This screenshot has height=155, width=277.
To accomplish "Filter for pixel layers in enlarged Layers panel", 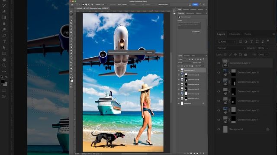I will click(241, 42).
